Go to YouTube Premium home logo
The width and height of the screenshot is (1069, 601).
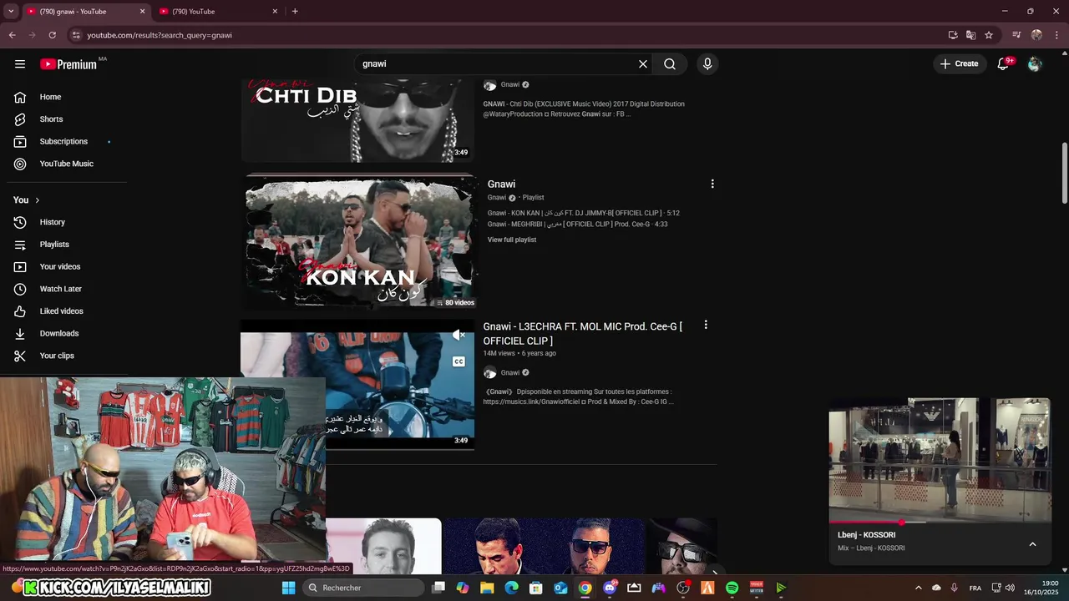click(68, 64)
